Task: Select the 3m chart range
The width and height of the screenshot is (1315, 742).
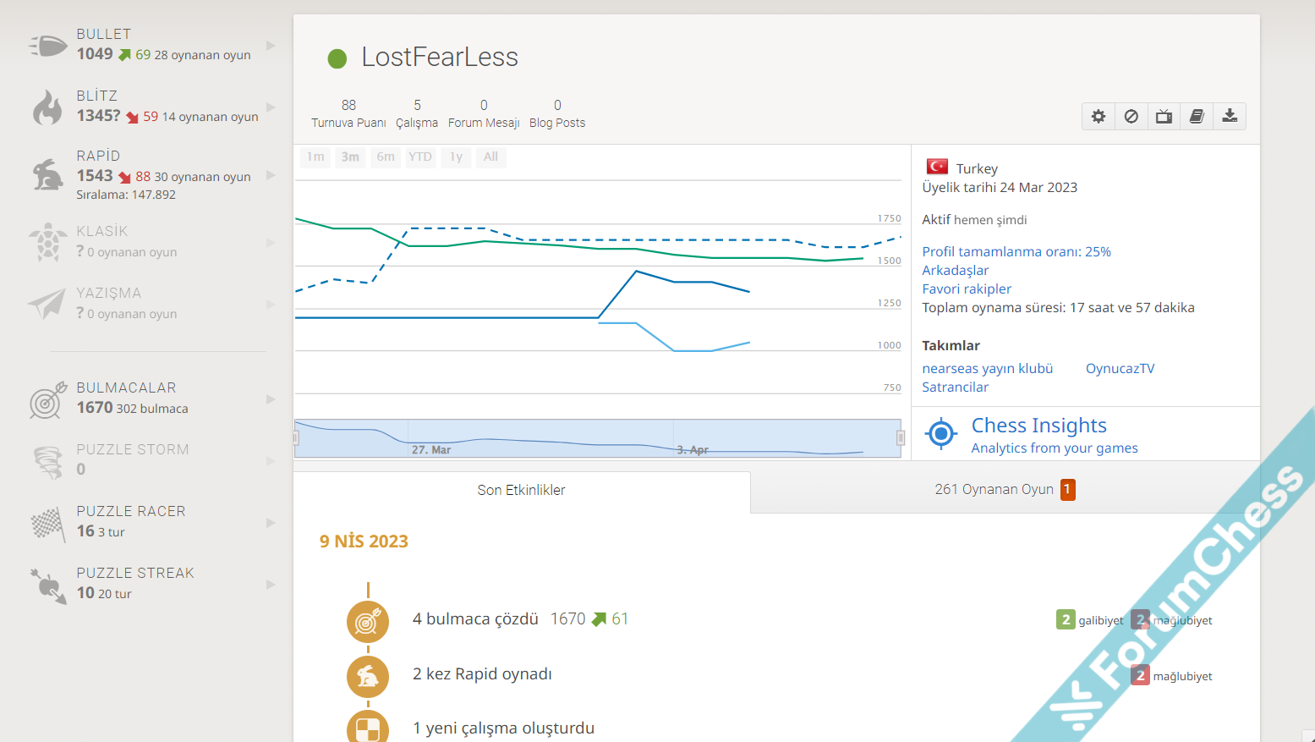Action: [350, 157]
